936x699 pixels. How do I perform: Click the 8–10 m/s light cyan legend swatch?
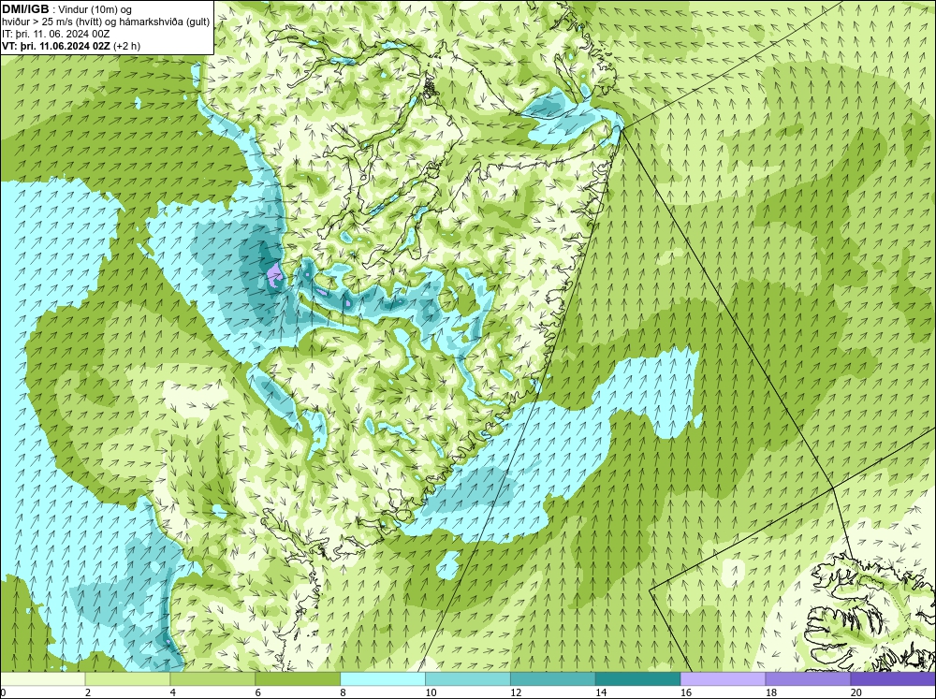pos(383,678)
